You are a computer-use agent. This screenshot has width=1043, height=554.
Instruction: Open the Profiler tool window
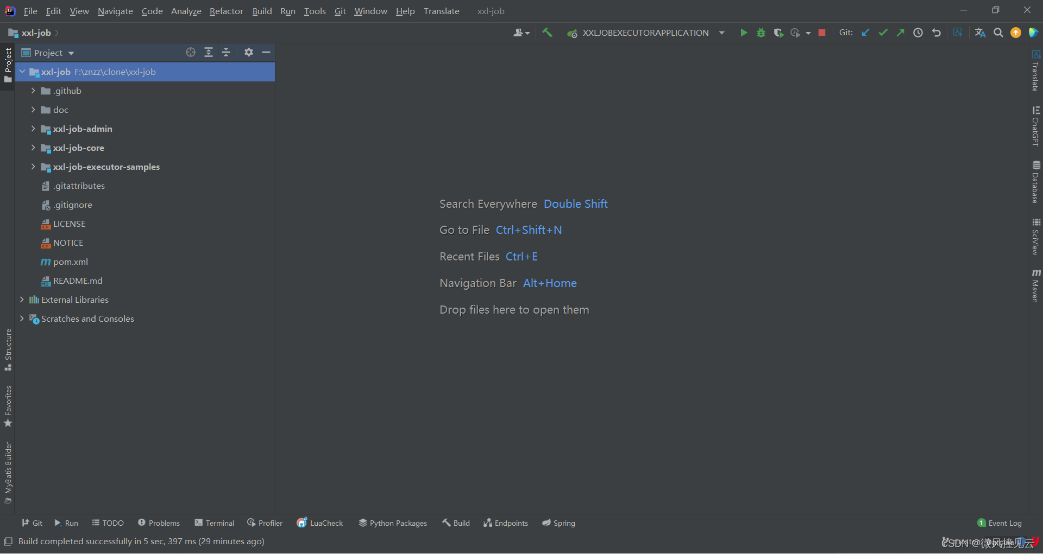pos(265,523)
